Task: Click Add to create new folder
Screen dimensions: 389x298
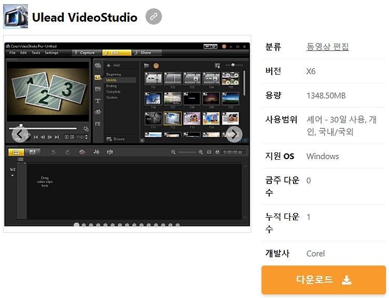Action: click(114, 65)
